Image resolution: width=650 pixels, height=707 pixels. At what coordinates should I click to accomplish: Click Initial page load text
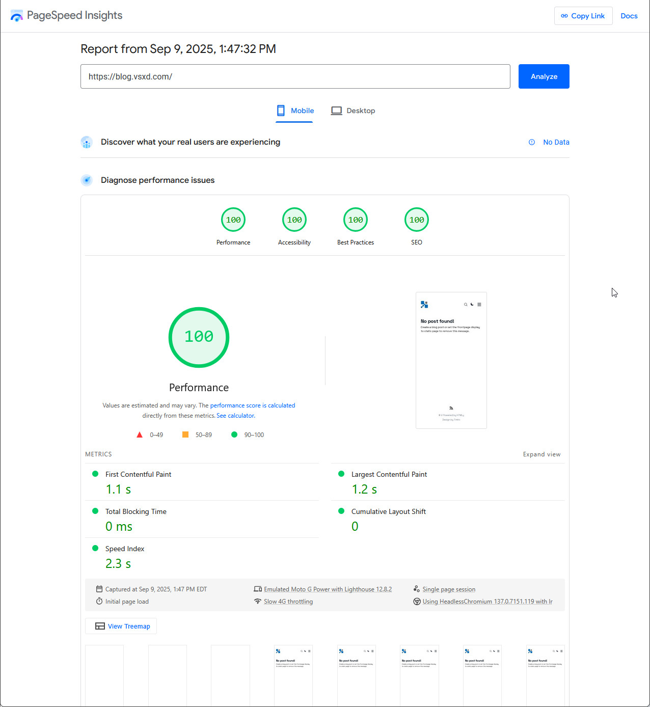coord(127,602)
